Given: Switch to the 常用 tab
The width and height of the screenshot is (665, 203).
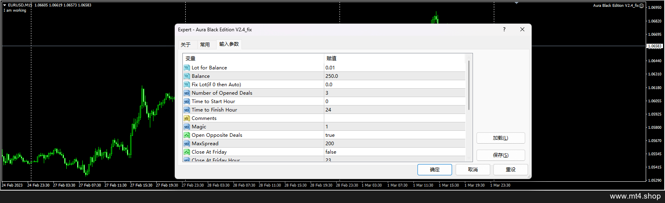Looking at the screenshot, I should tap(205, 45).
